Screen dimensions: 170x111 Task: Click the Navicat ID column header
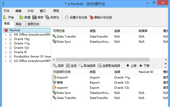pos(149,72)
